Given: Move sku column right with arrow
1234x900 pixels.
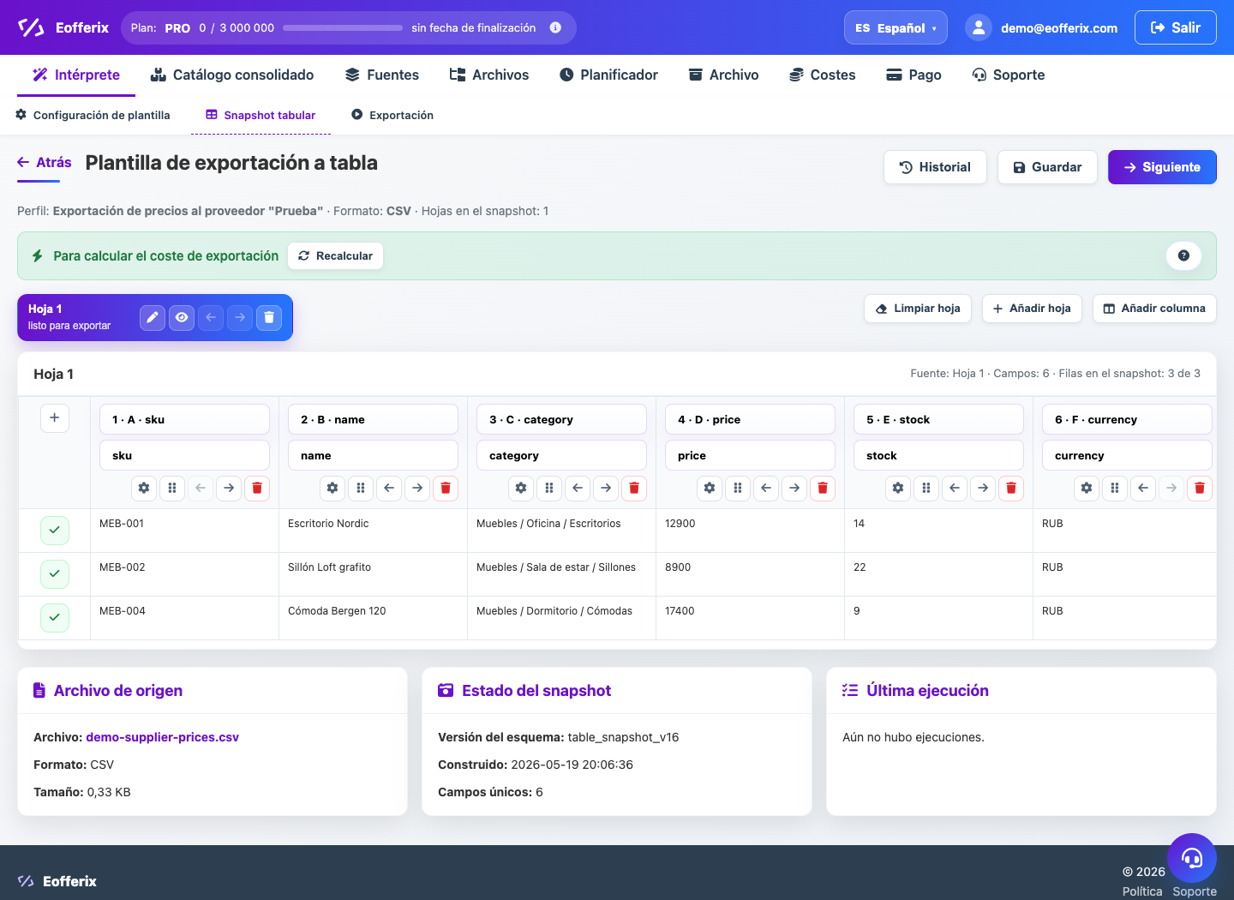Looking at the screenshot, I should pyautogui.click(x=229, y=488).
